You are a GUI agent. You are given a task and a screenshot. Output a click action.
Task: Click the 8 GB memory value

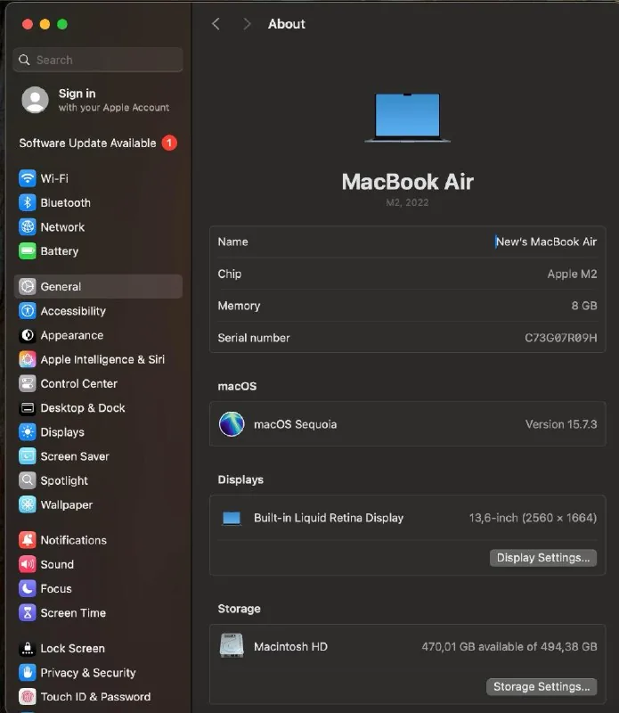584,306
